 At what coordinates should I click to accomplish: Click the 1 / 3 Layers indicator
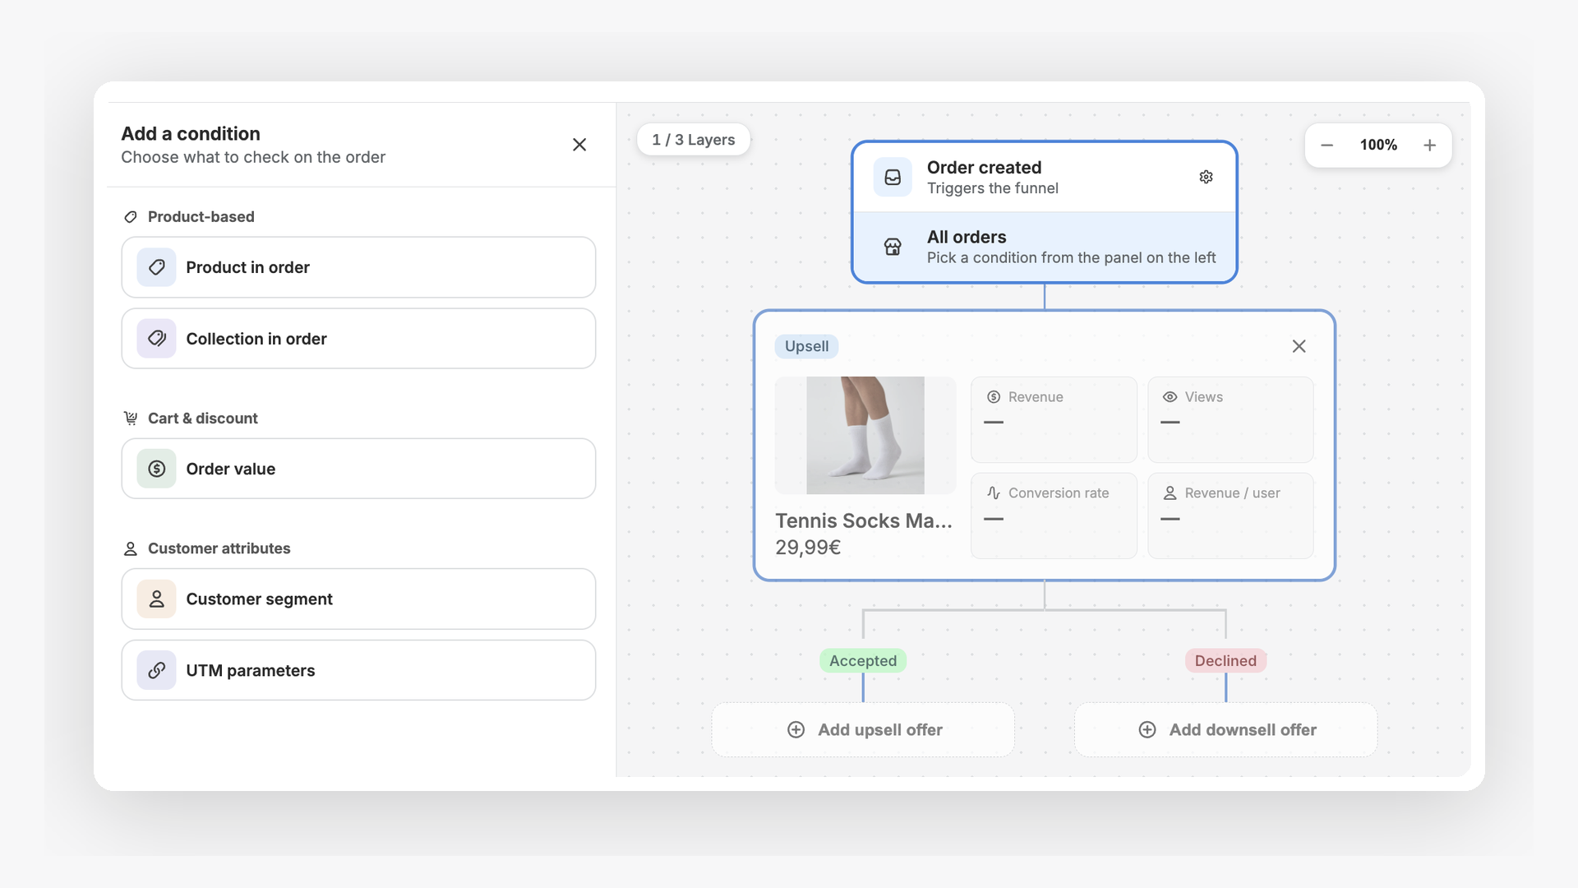(x=693, y=140)
